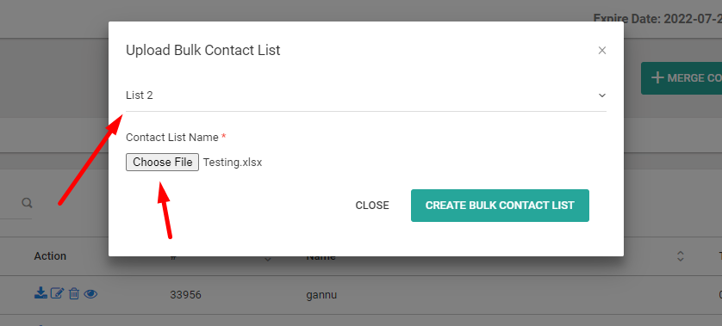Click the trash delete icon for gannu
This screenshot has width=722, height=326.
[74, 293]
